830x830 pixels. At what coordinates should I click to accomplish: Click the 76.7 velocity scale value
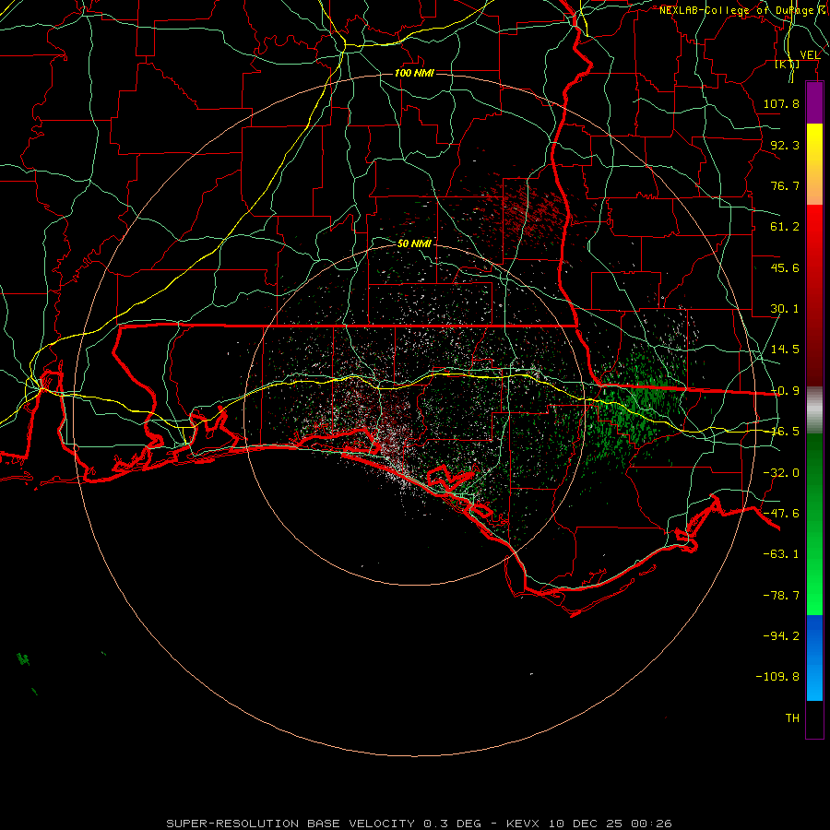pyautogui.click(x=785, y=185)
